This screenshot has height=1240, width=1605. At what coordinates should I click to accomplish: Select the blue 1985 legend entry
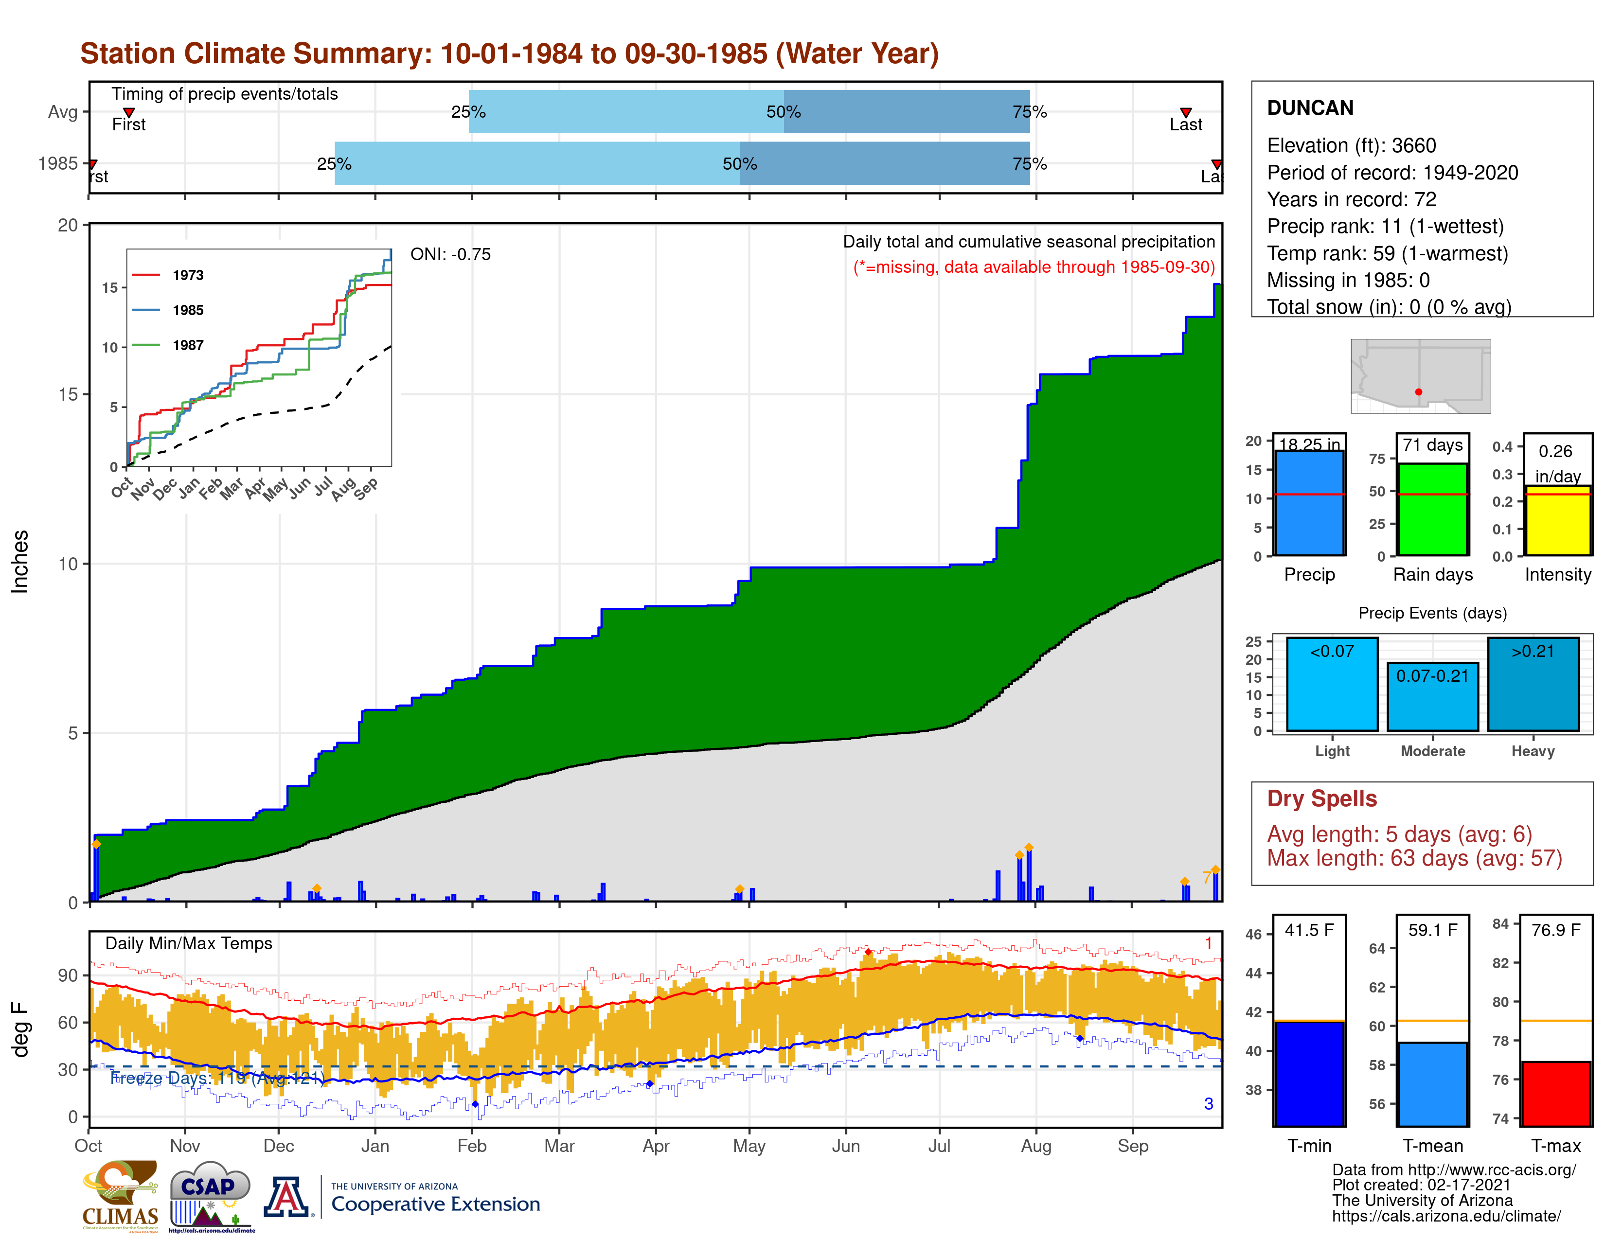click(168, 310)
